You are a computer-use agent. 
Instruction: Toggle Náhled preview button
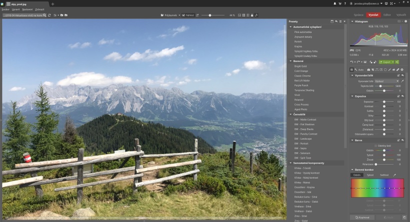click(187, 15)
